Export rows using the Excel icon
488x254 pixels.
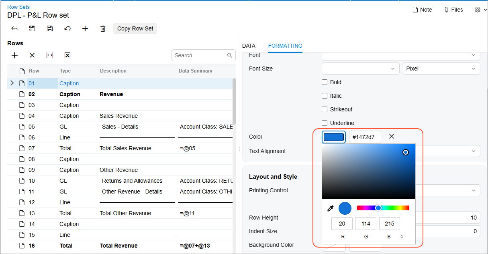point(67,55)
